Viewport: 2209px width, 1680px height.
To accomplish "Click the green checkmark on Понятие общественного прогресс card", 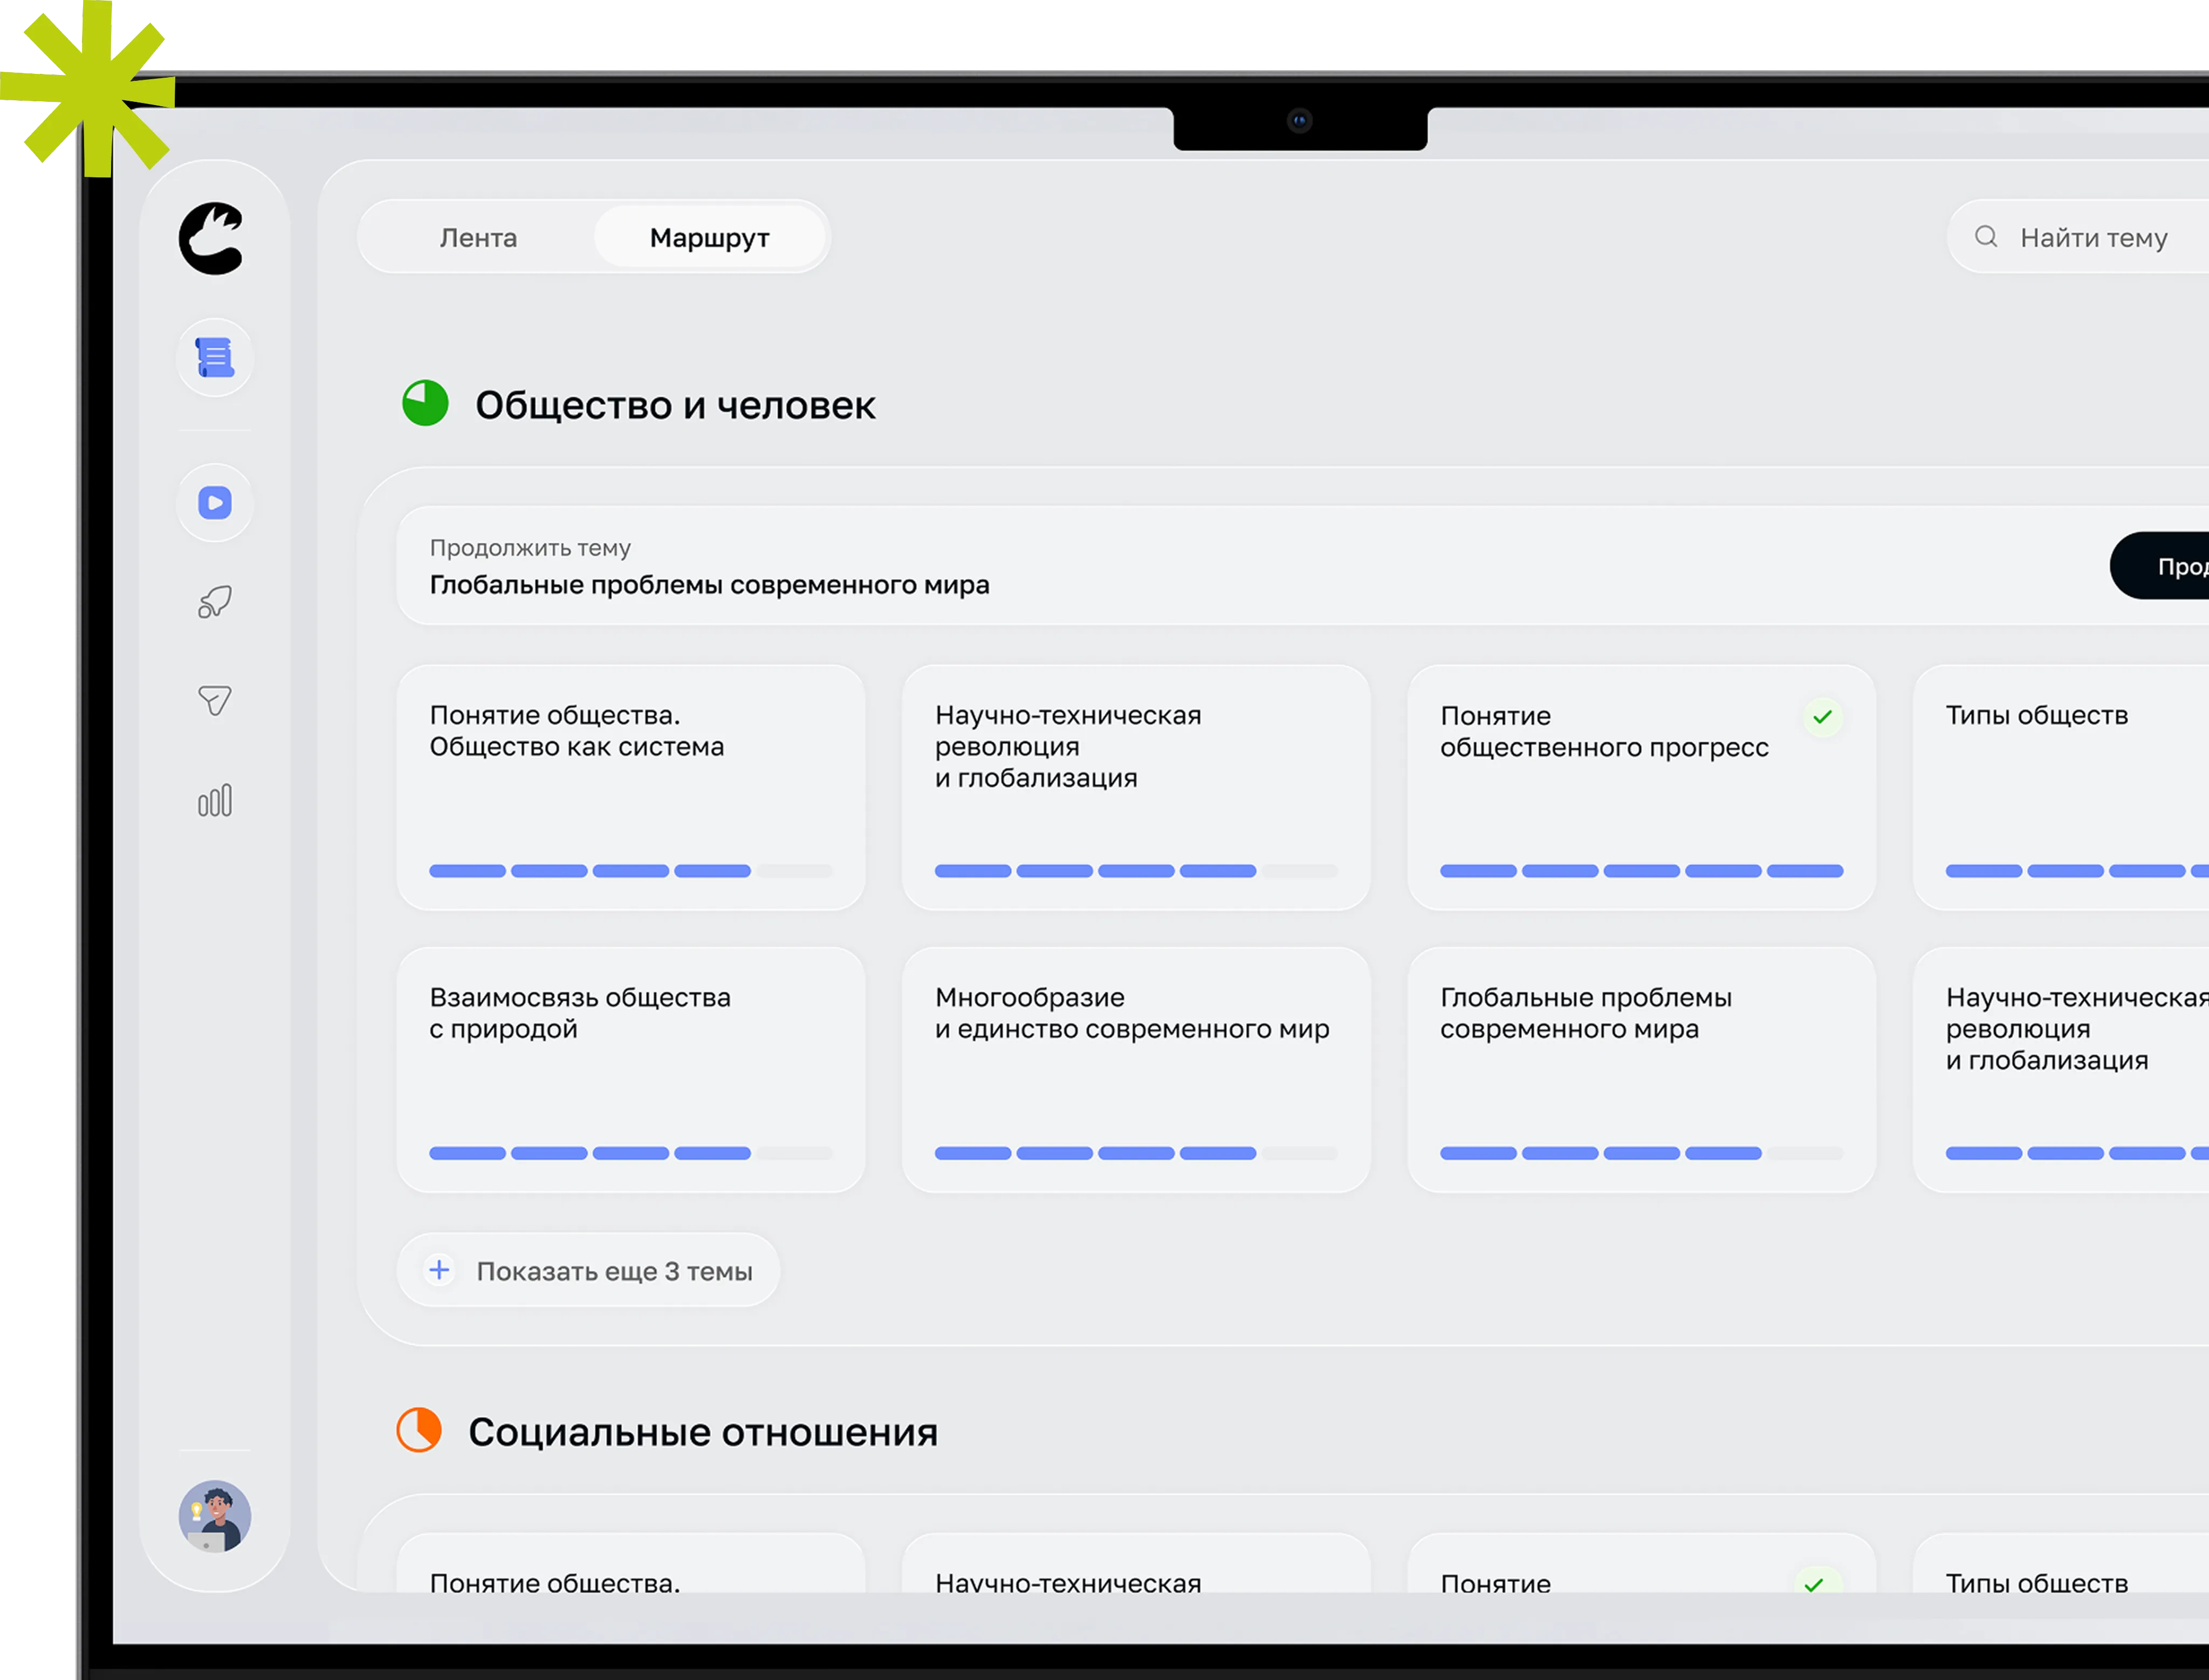I will pos(1822,717).
